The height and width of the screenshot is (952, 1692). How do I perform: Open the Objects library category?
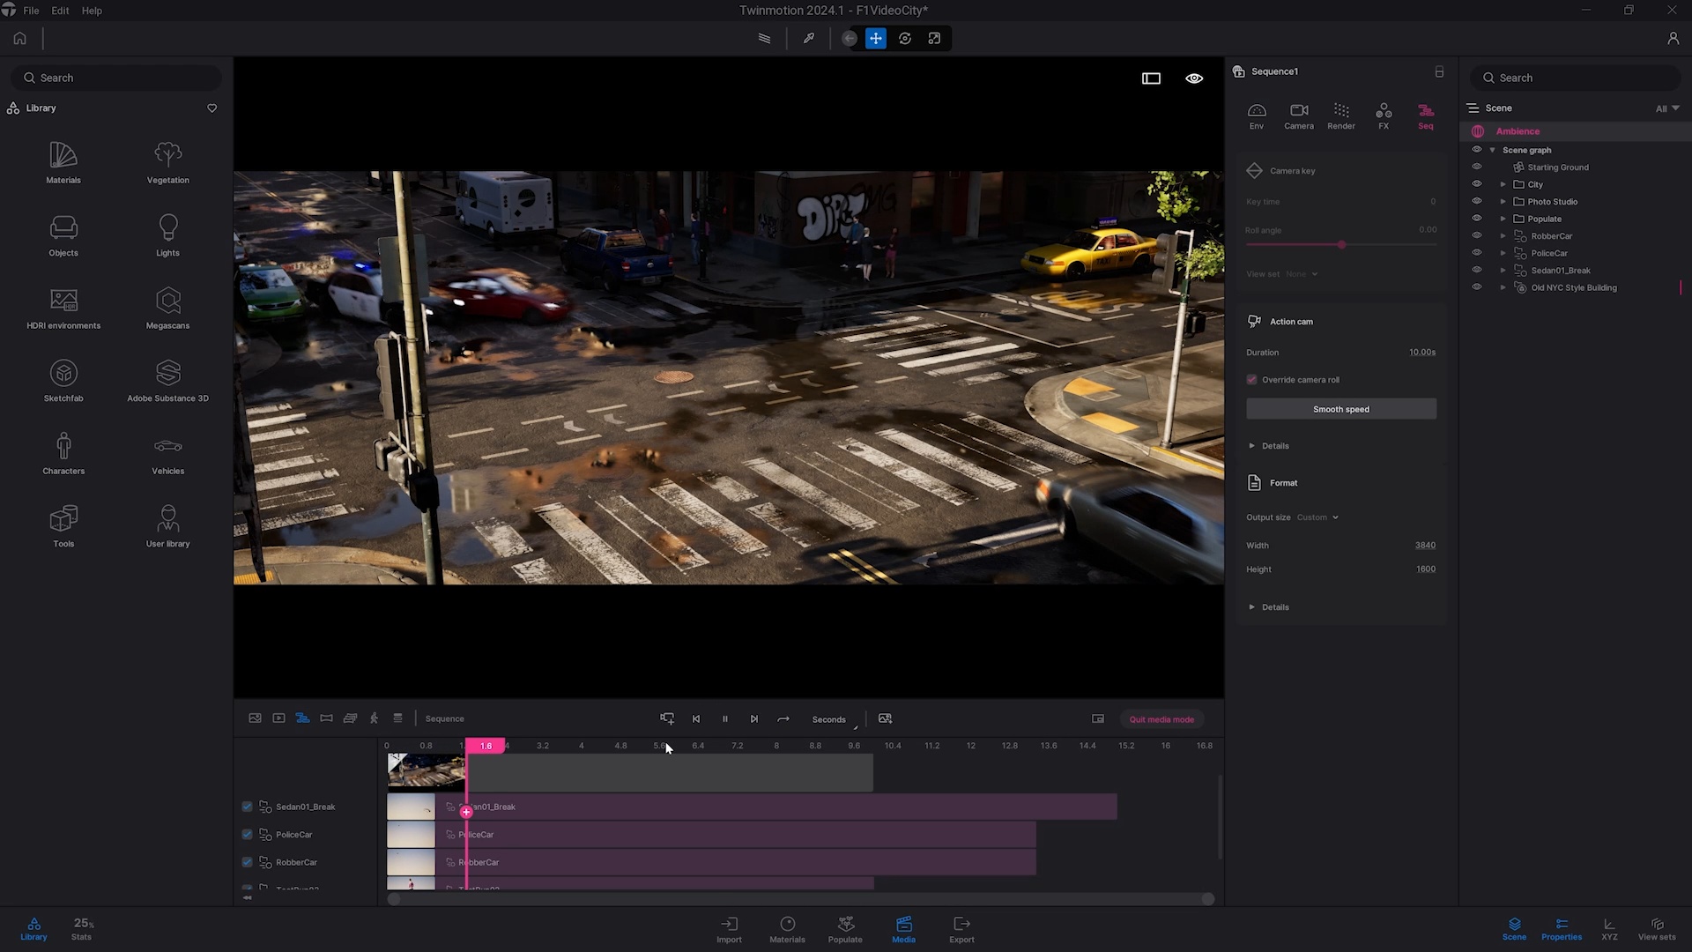tap(63, 235)
